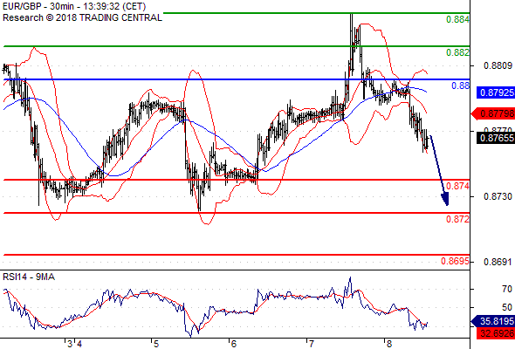Viewport: 515px width, 349px height.
Task: Click the RSI 50 level label
Action: tap(507, 308)
